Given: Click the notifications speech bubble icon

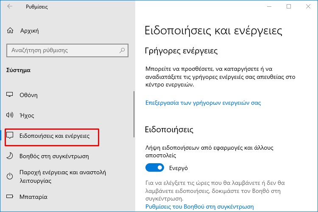Looking at the screenshot, I should click(x=10, y=135).
